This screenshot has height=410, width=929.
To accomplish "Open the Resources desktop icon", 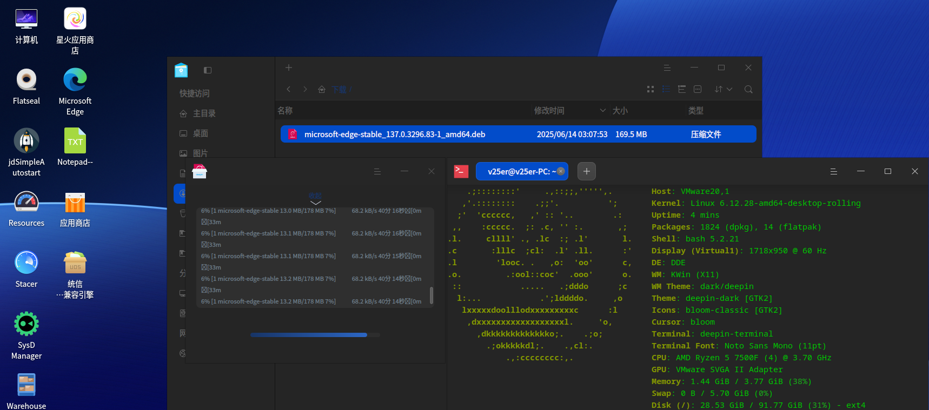I will [26, 209].
